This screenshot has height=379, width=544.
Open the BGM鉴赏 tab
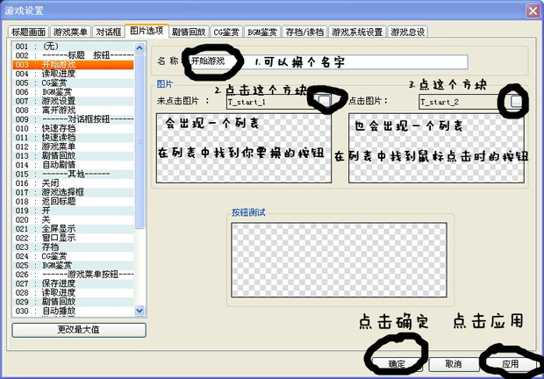tap(262, 32)
